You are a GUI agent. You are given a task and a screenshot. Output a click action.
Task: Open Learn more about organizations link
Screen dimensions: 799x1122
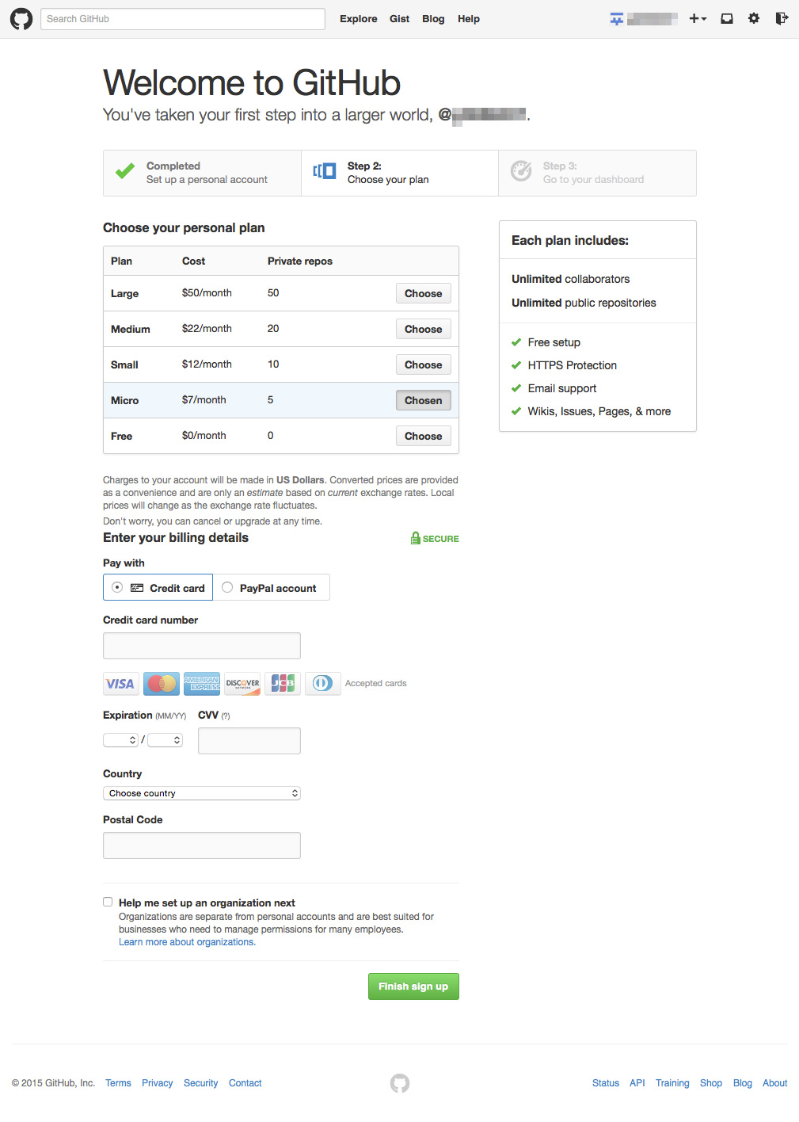pyautogui.click(x=187, y=942)
